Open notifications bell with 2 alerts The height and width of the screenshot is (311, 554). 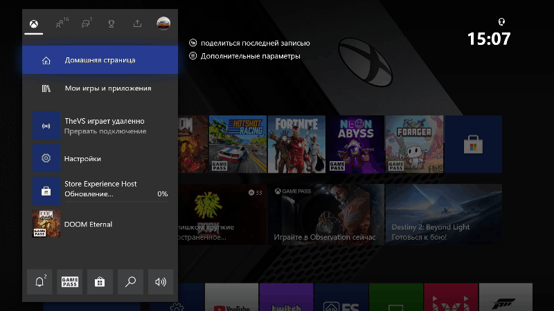[x=39, y=282]
